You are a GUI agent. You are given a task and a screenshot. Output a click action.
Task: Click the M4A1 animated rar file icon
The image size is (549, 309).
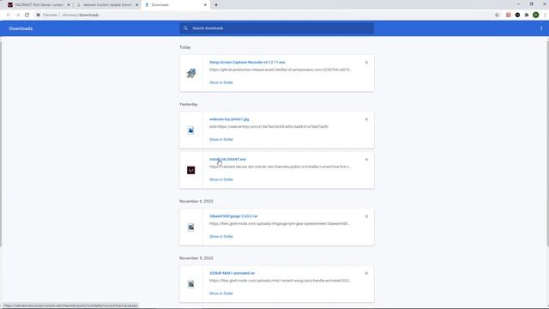coord(190,284)
